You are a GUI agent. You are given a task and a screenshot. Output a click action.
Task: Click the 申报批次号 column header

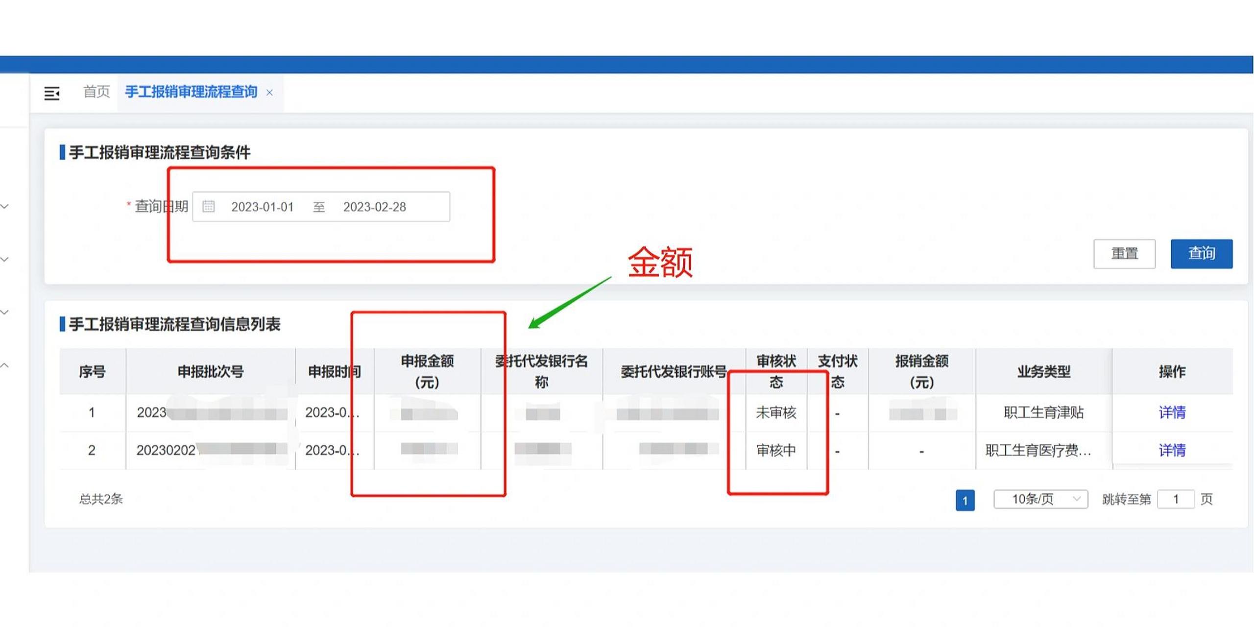coord(211,372)
